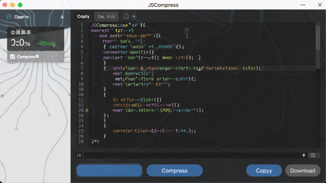Add a new tab with plus icon
Image resolution: width=326 pixels, height=183 pixels.
[x=134, y=16]
